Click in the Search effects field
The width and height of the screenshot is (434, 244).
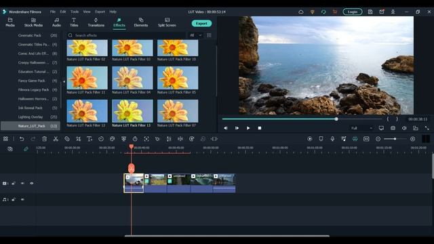pyautogui.click(x=126, y=35)
